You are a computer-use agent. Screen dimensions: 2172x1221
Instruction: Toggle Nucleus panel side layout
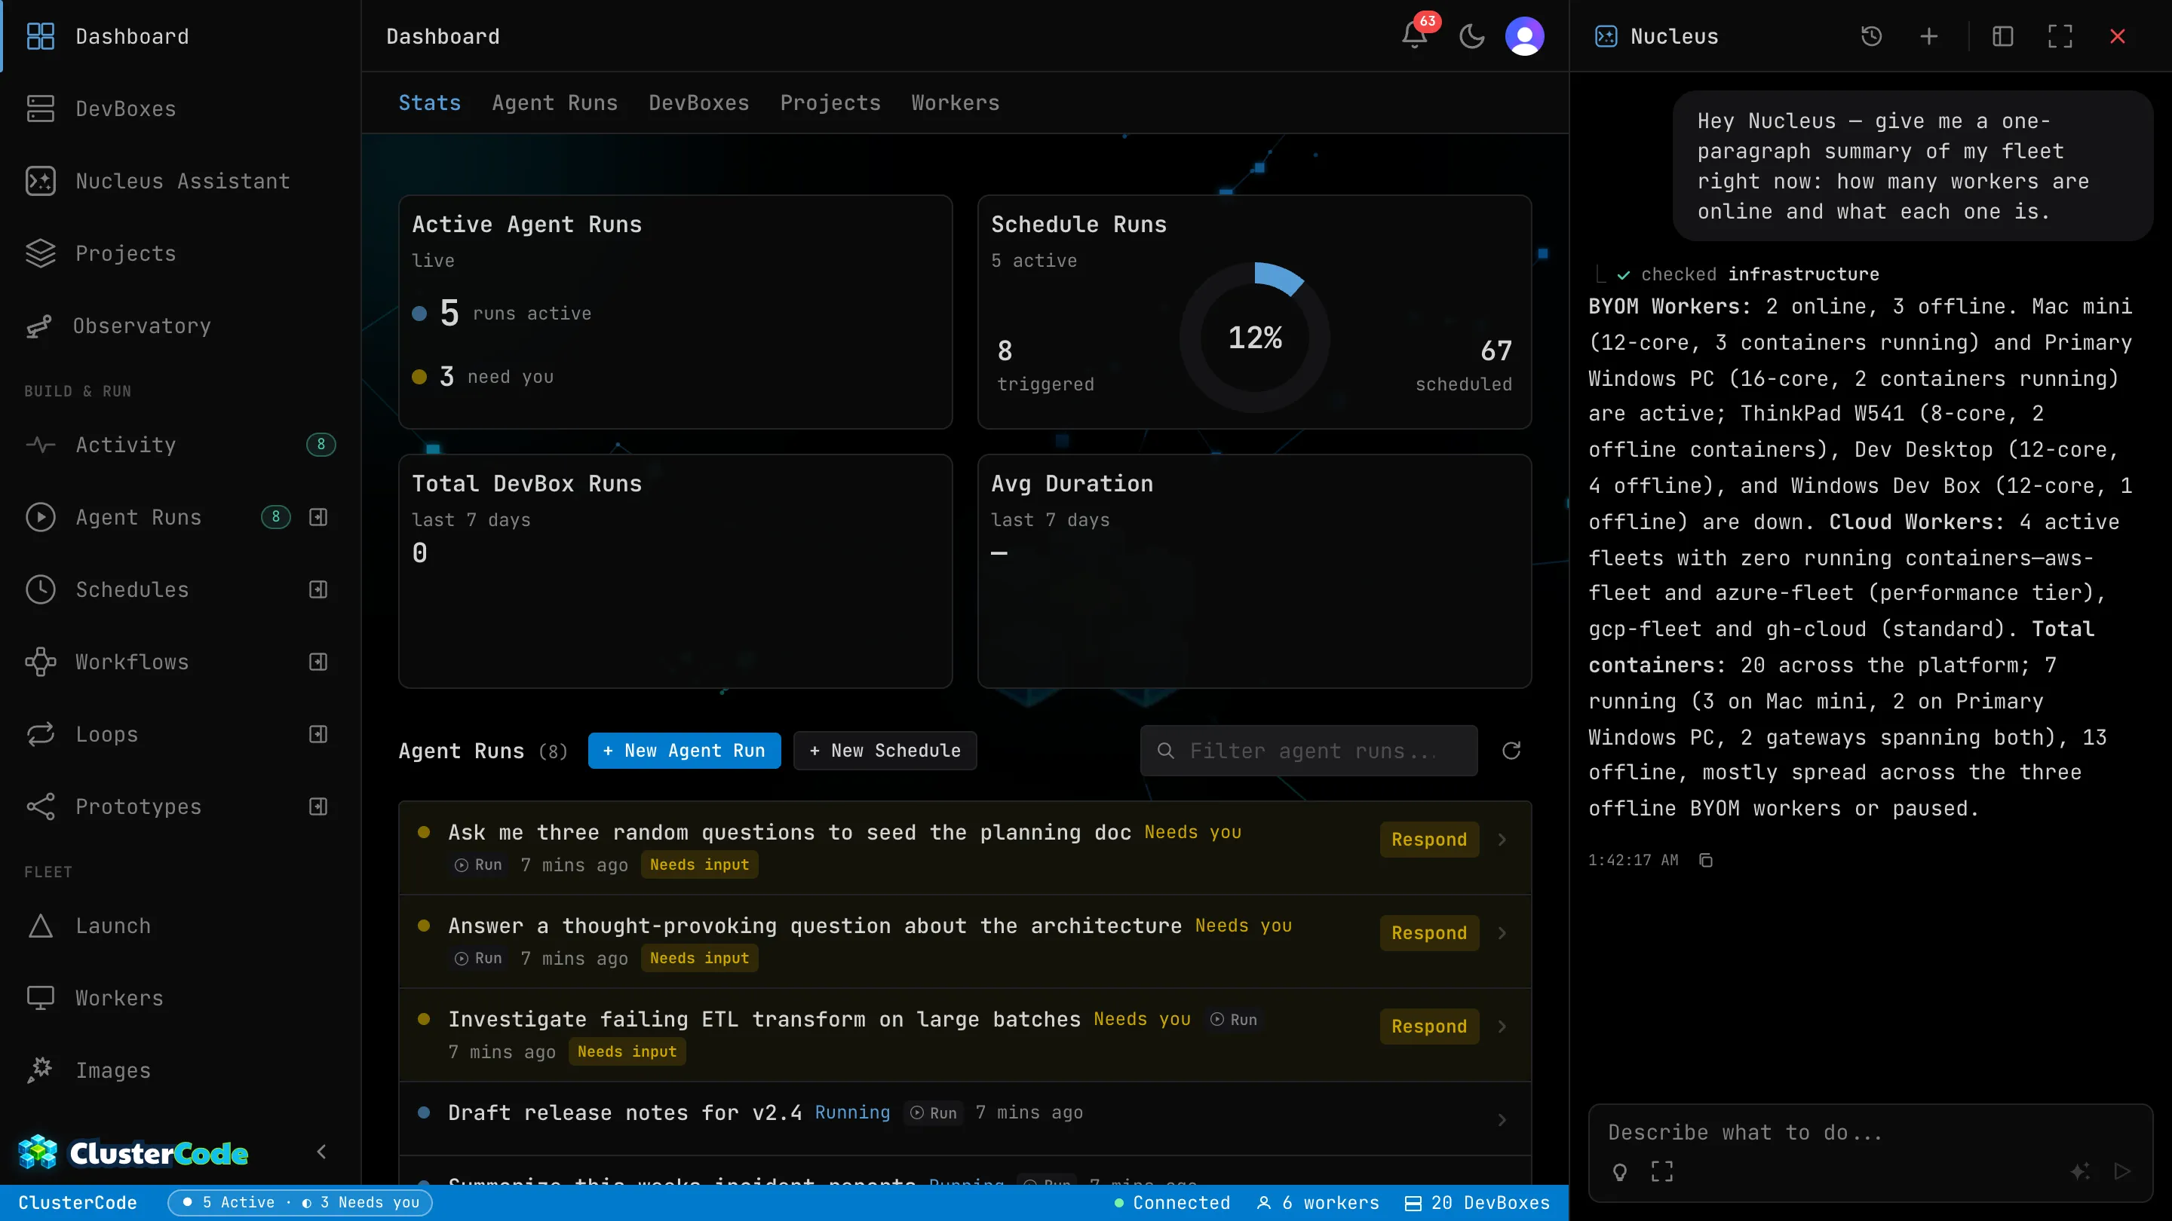click(x=2003, y=36)
